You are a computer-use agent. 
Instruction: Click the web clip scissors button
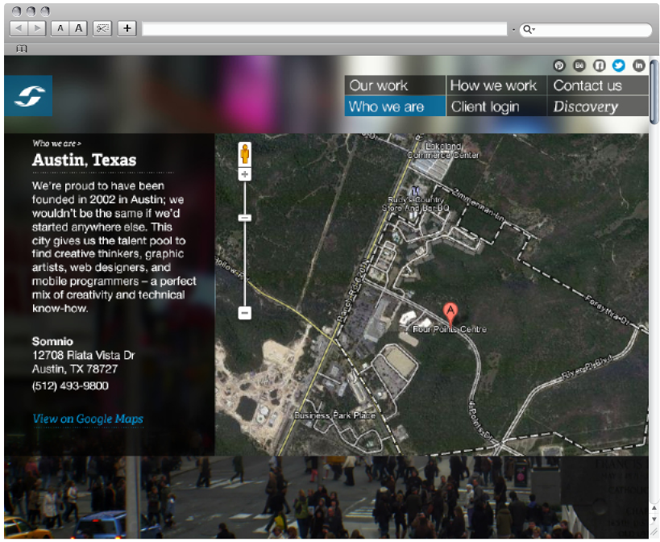[x=102, y=29]
